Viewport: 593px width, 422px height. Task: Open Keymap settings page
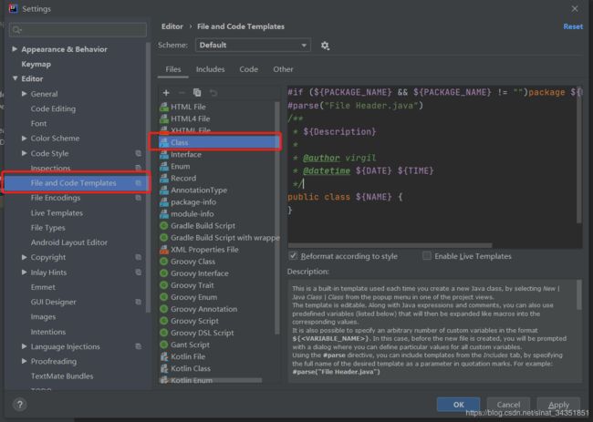pos(36,64)
